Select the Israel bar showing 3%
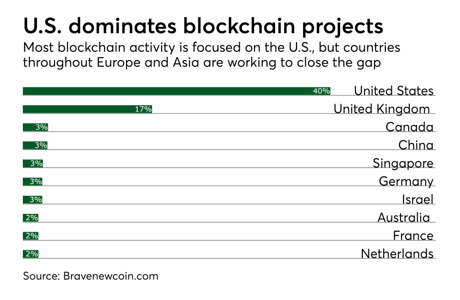This screenshot has height=300, width=460. coord(33,200)
